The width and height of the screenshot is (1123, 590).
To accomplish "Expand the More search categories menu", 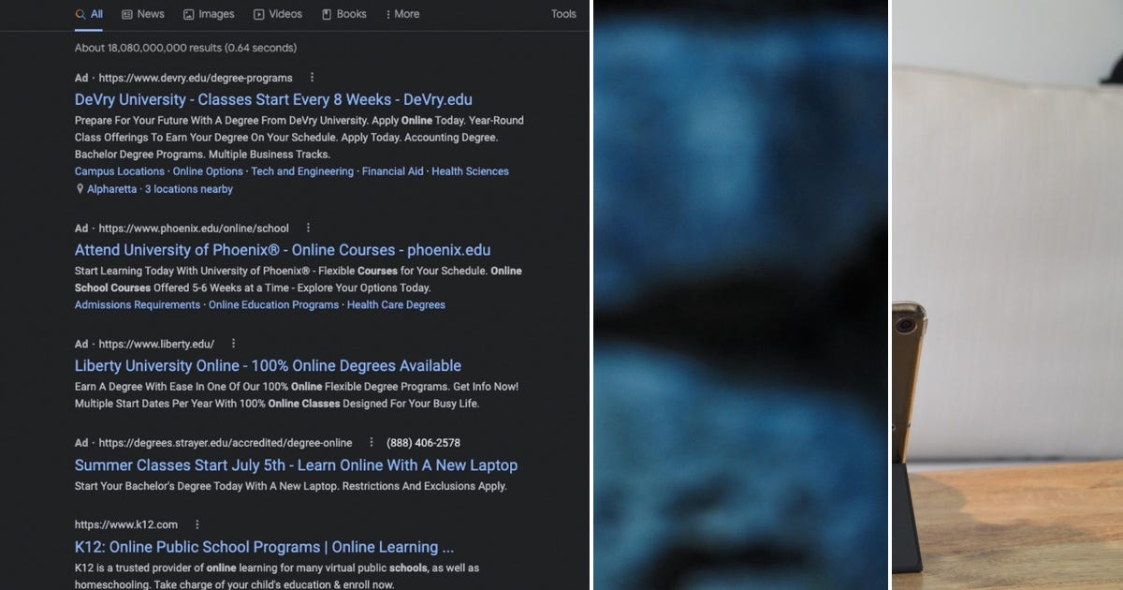I will pyautogui.click(x=402, y=14).
